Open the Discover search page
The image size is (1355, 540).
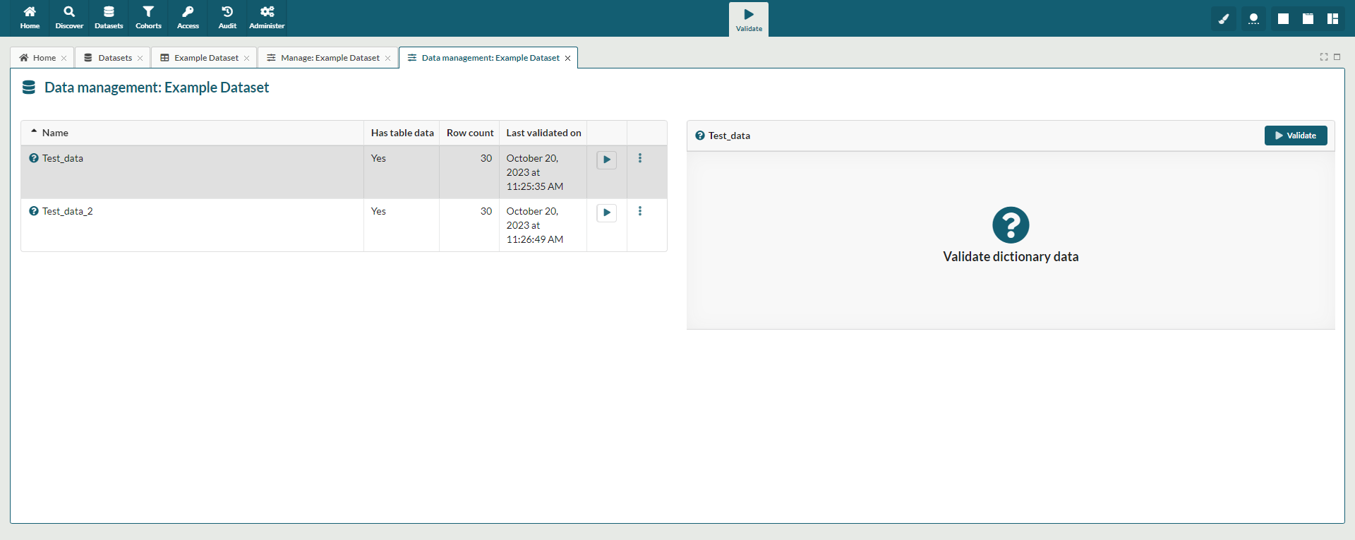(69, 18)
